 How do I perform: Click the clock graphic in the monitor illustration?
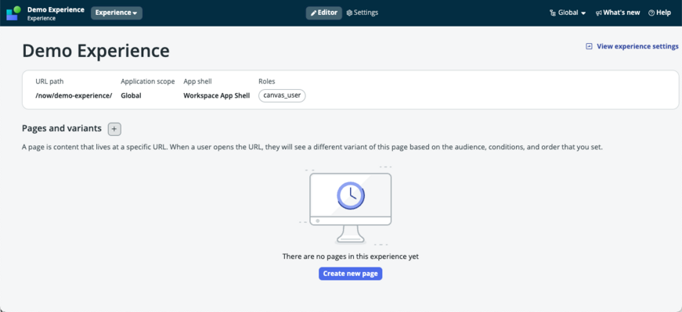click(x=351, y=195)
